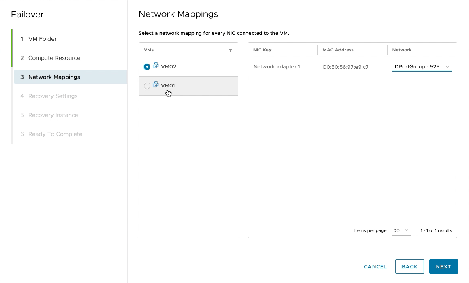Select the VM01 radio button
The width and height of the screenshot is (469, 283).
point(147,86)
